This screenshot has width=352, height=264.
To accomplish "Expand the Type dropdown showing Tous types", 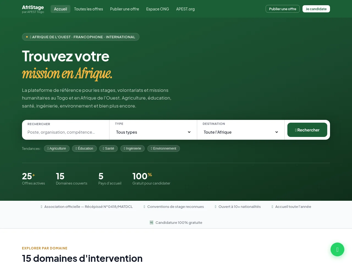I will coord(153,132).
